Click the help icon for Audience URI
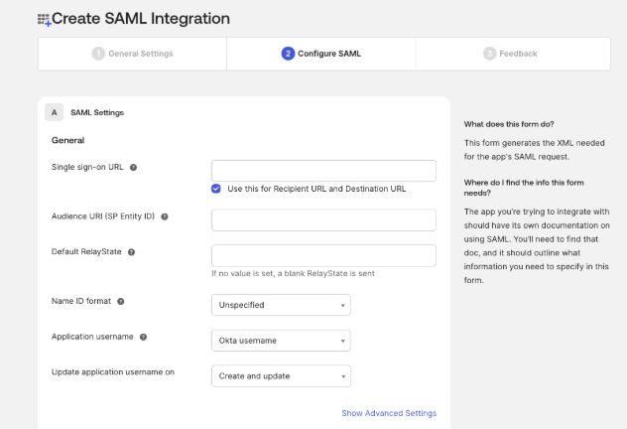The image size is (627, 429). [x=165, y=216]
